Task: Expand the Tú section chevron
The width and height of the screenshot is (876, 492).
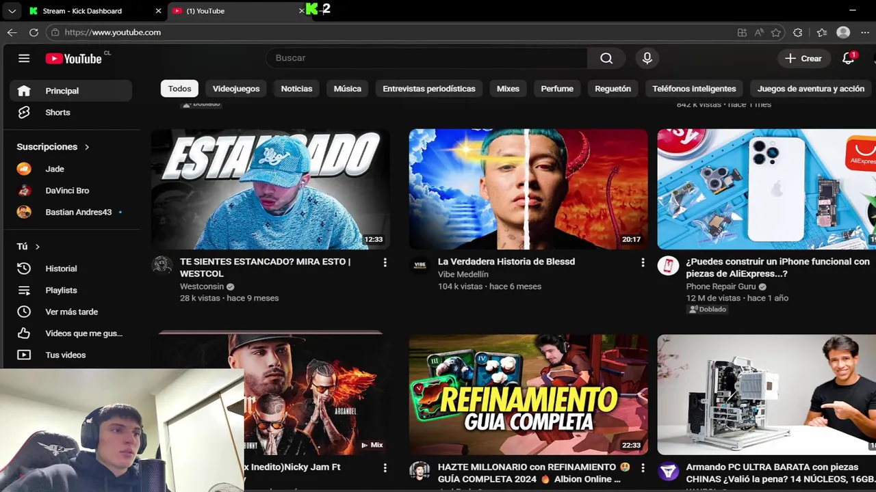Action: (x=38, y=247)
